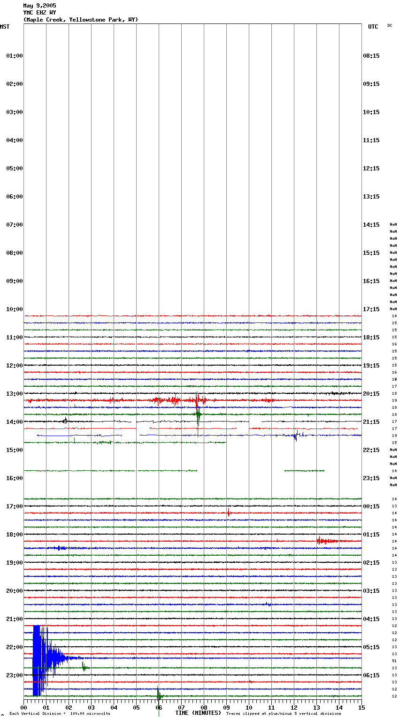Select the station code 'YMC EHZ WY'
This screenshot has width=399, height=720.
(39, 13)
